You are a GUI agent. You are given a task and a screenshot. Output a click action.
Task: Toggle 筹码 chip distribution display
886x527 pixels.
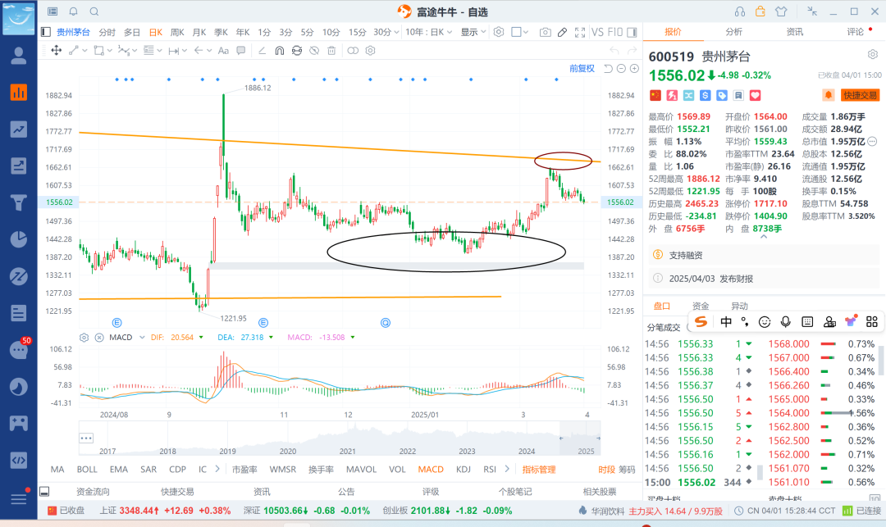click(627, 470)
